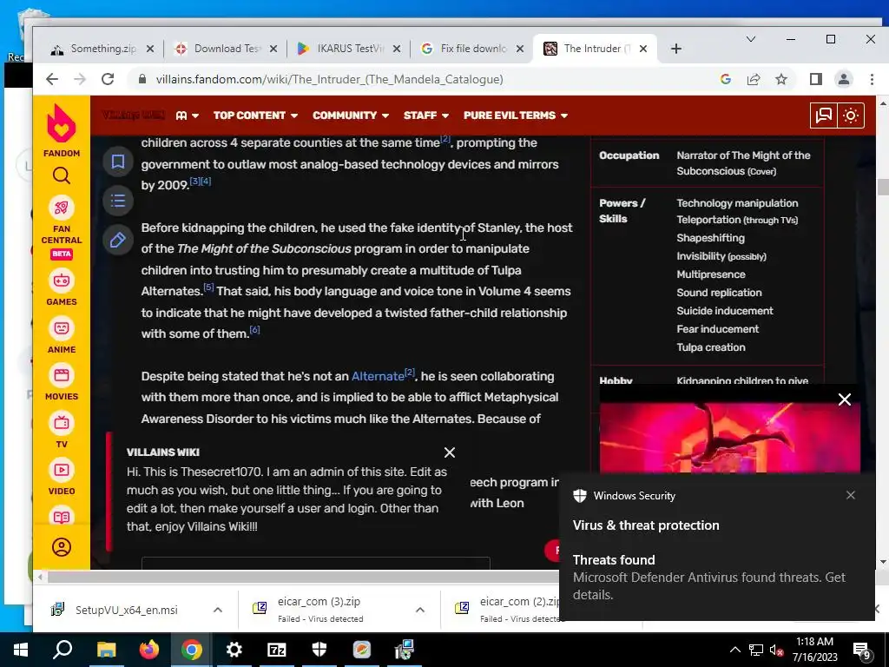Viewport: 889px width, 667px height.
Task: Open Chrome side panel icon
Action: point(816,79)
